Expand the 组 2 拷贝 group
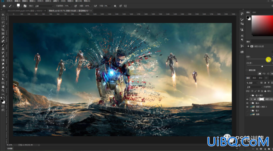Screen dimensions: 273x151 tap(251, 96)
